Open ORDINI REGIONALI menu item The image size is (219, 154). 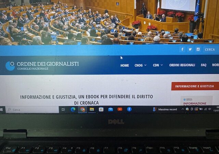(x=182, y=65)
